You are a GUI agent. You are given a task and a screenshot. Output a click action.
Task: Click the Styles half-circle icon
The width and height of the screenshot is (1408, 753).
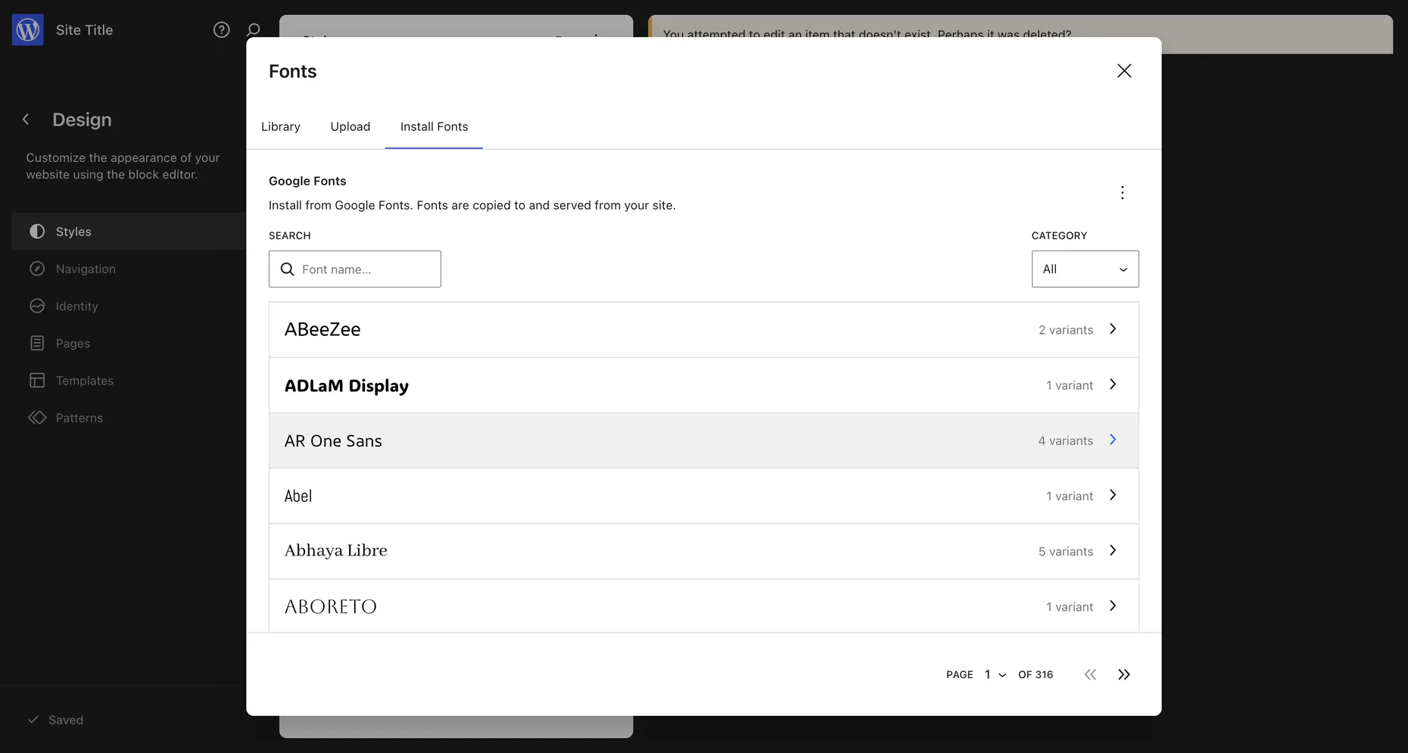[x=37, y=232]
